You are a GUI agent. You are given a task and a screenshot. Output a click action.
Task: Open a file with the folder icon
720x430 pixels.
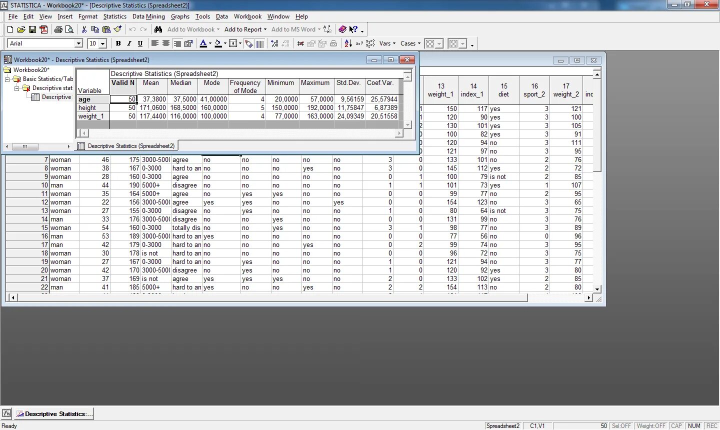(x=21, y=29)
